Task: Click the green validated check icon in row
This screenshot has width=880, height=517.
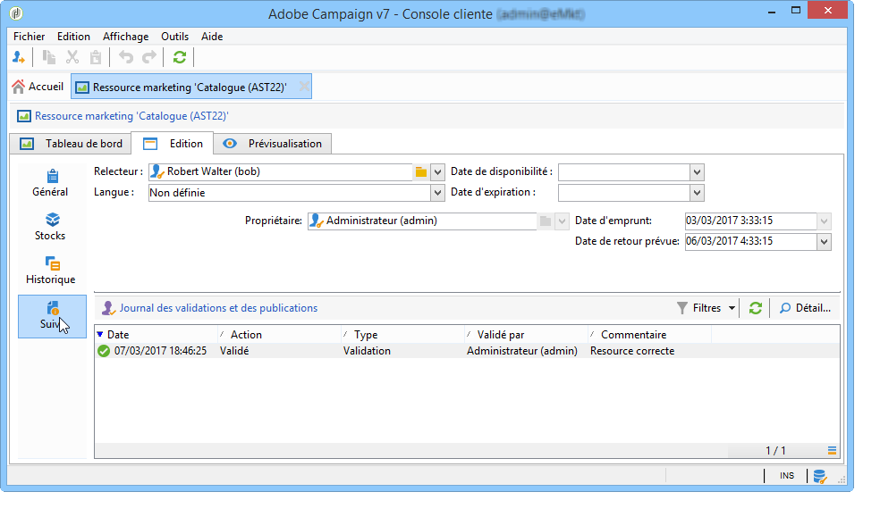Action: click(103, 351)
